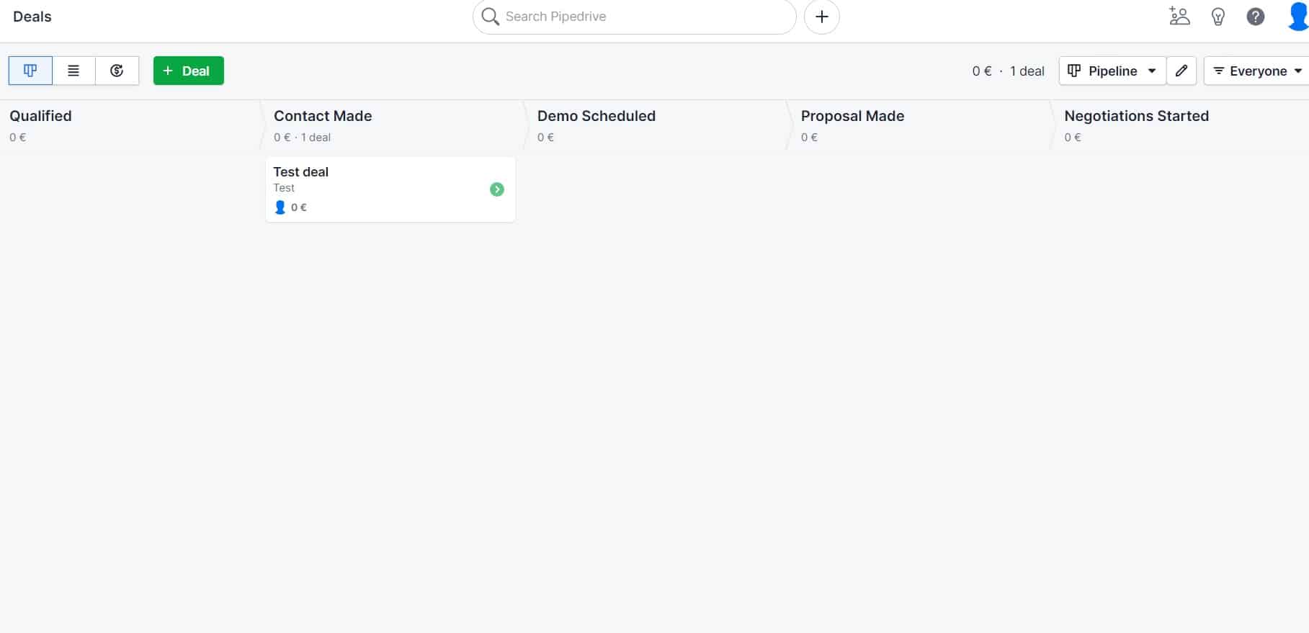Click the edit pipeline pencil icon
1309x633 pixels.
pyautogui.click(x=1181, y=71)
